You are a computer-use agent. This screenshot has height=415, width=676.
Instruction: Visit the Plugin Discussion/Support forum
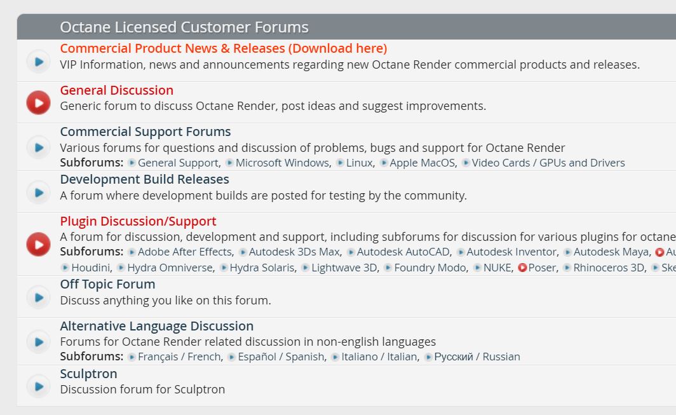point(138,221)
